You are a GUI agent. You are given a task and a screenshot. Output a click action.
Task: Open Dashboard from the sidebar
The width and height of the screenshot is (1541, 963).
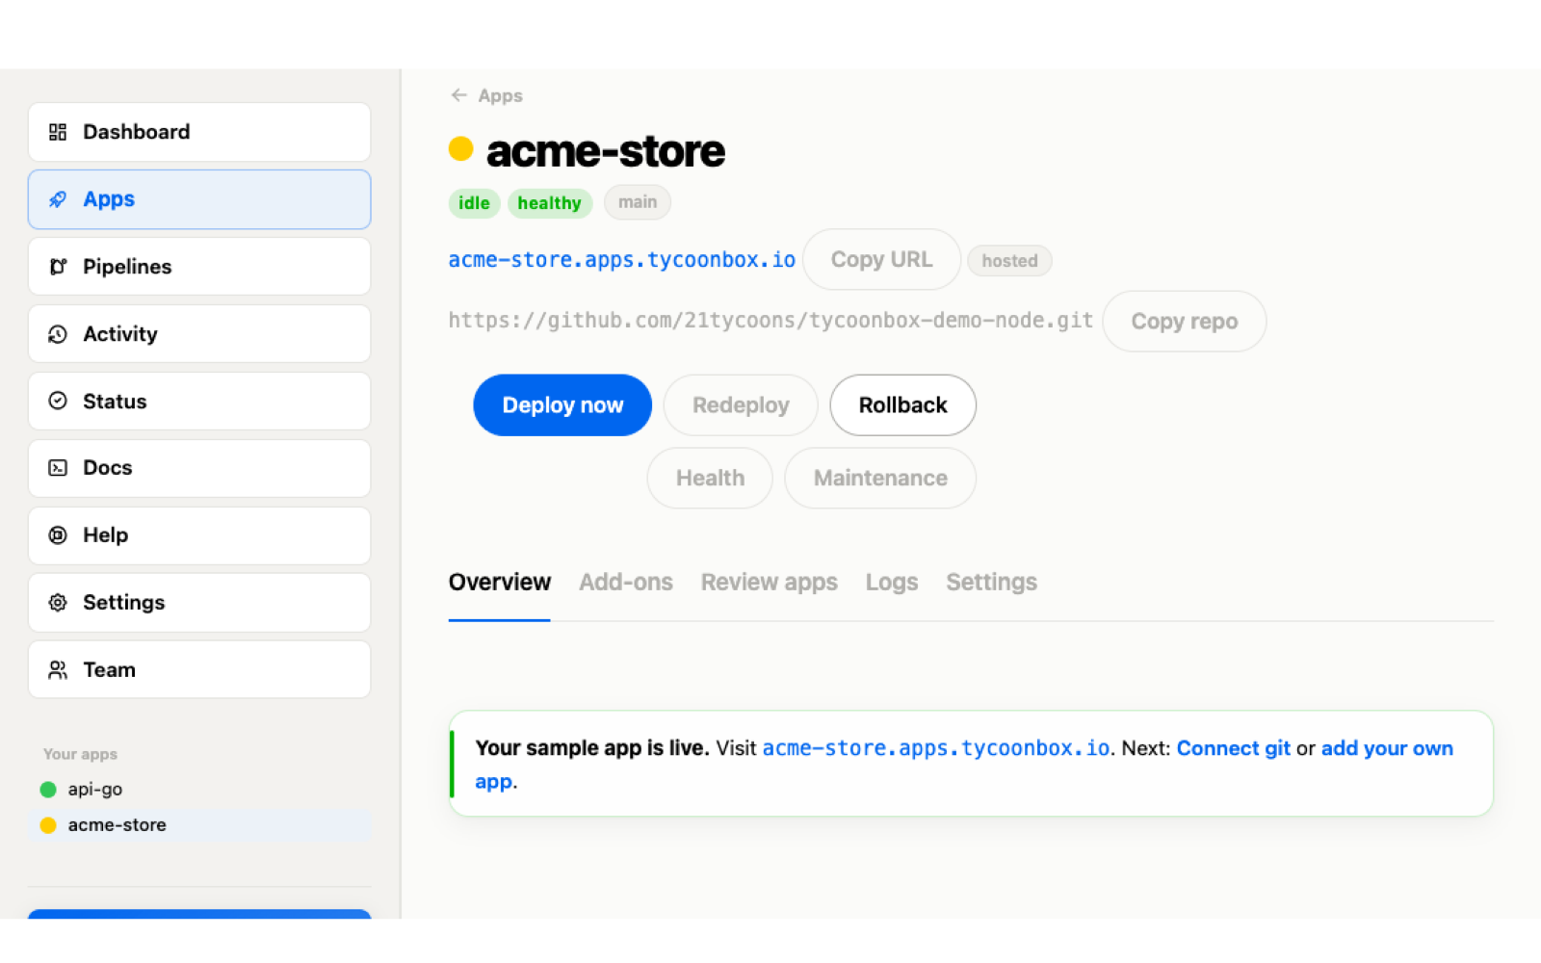(199, 132)
